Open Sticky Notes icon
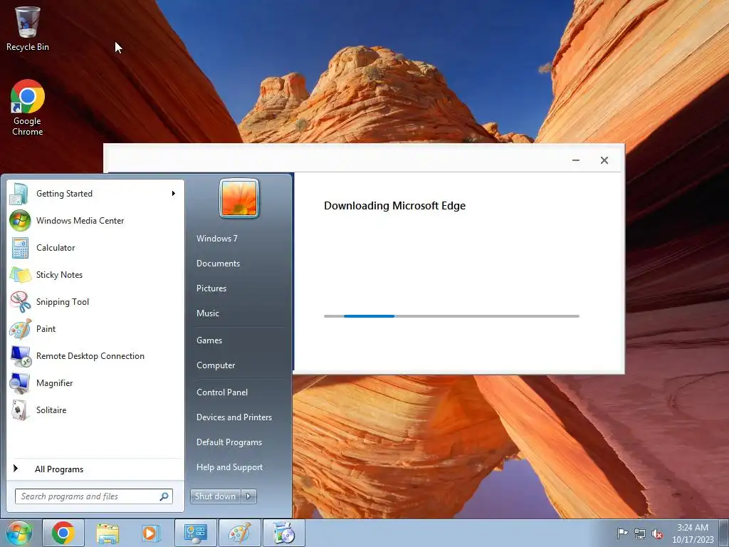 (20, 274)
